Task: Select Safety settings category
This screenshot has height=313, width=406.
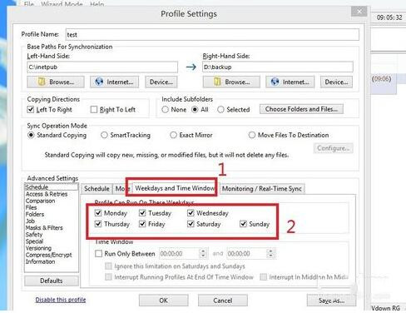Action: pos(34,235)
